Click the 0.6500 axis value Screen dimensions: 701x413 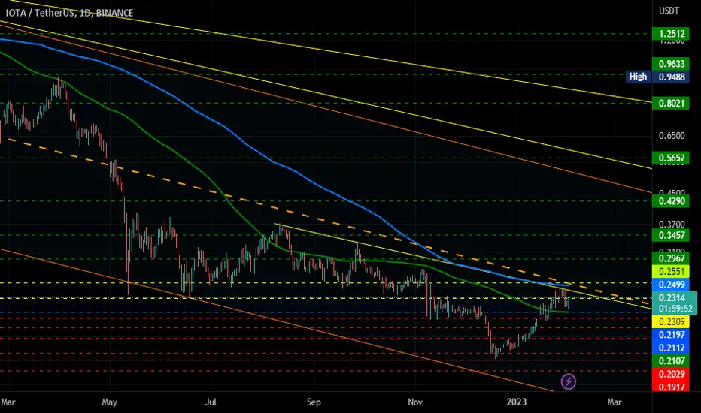pos(672,136)
